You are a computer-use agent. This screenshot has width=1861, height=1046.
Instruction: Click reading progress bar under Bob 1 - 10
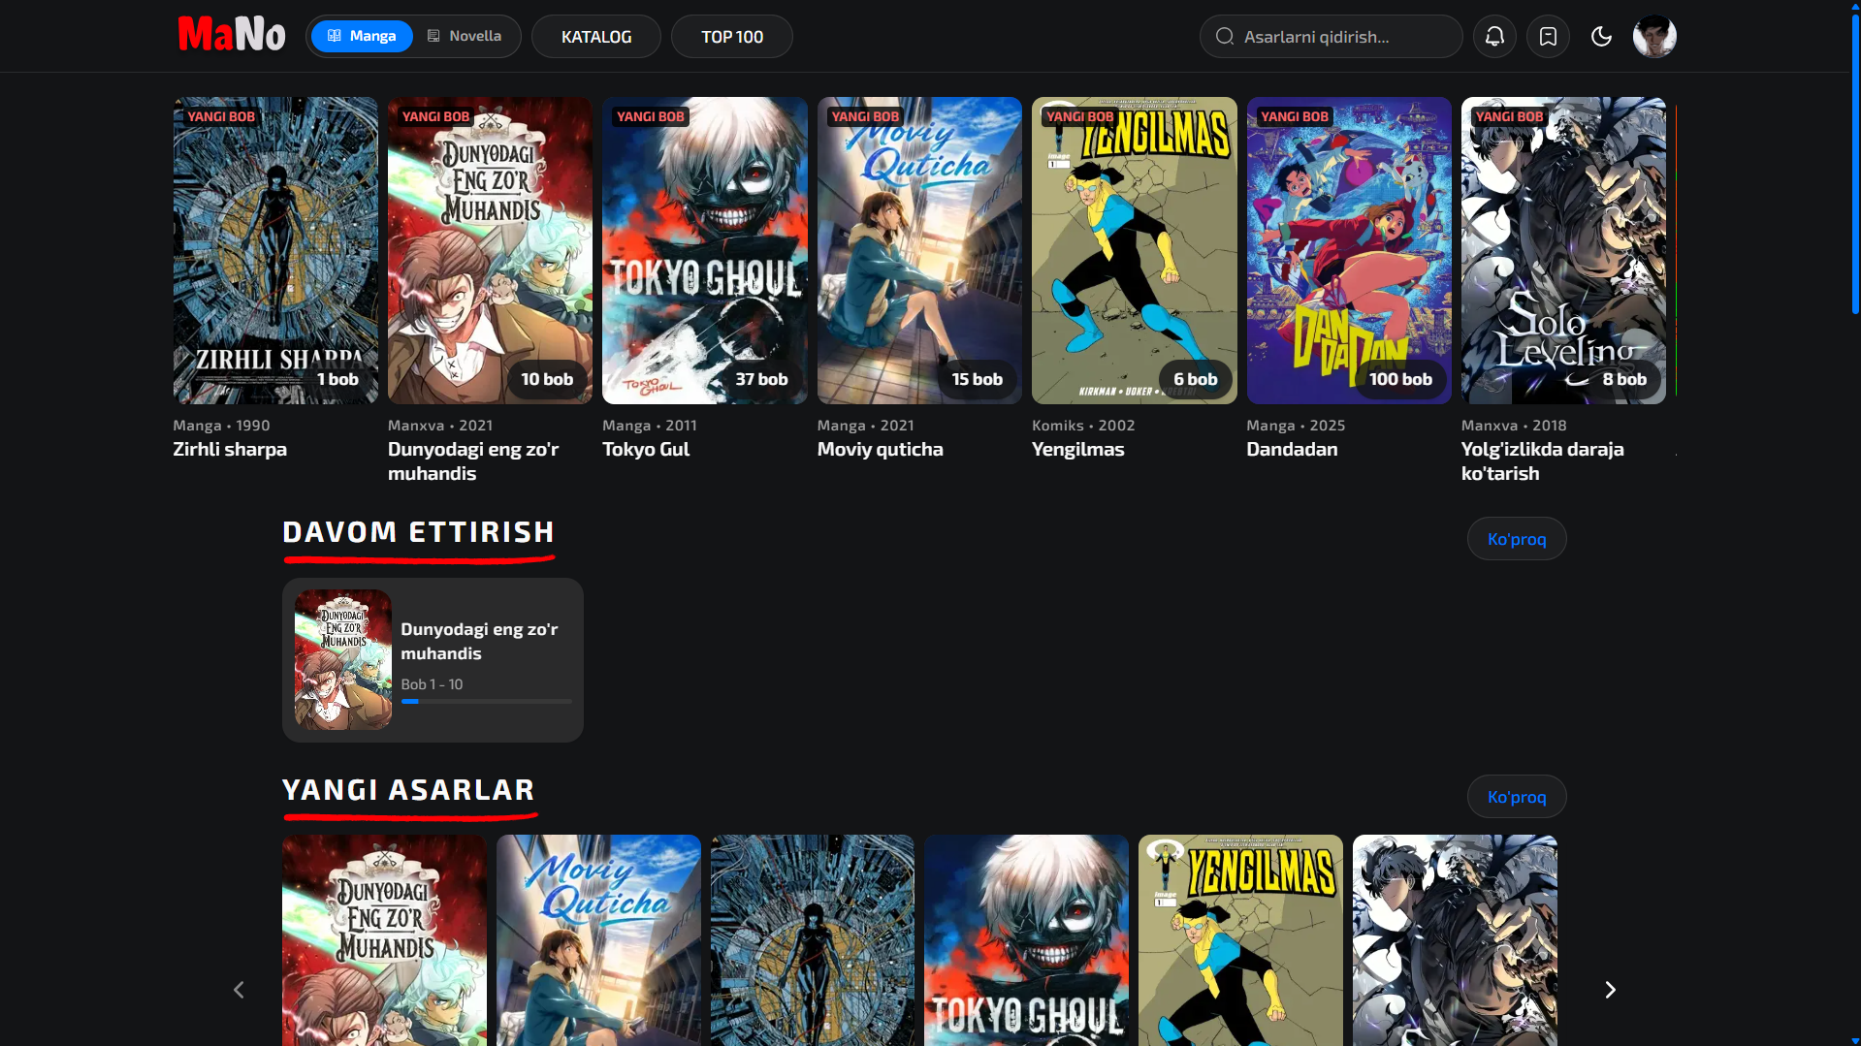point(487,701)
